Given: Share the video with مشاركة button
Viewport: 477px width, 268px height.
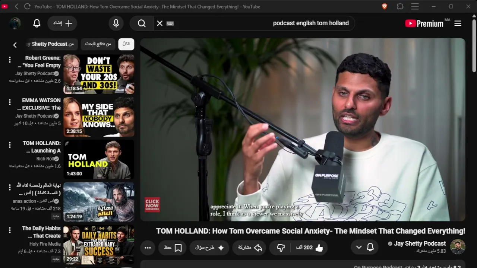Looking at the screenshot, I should [x=250, y=248].
